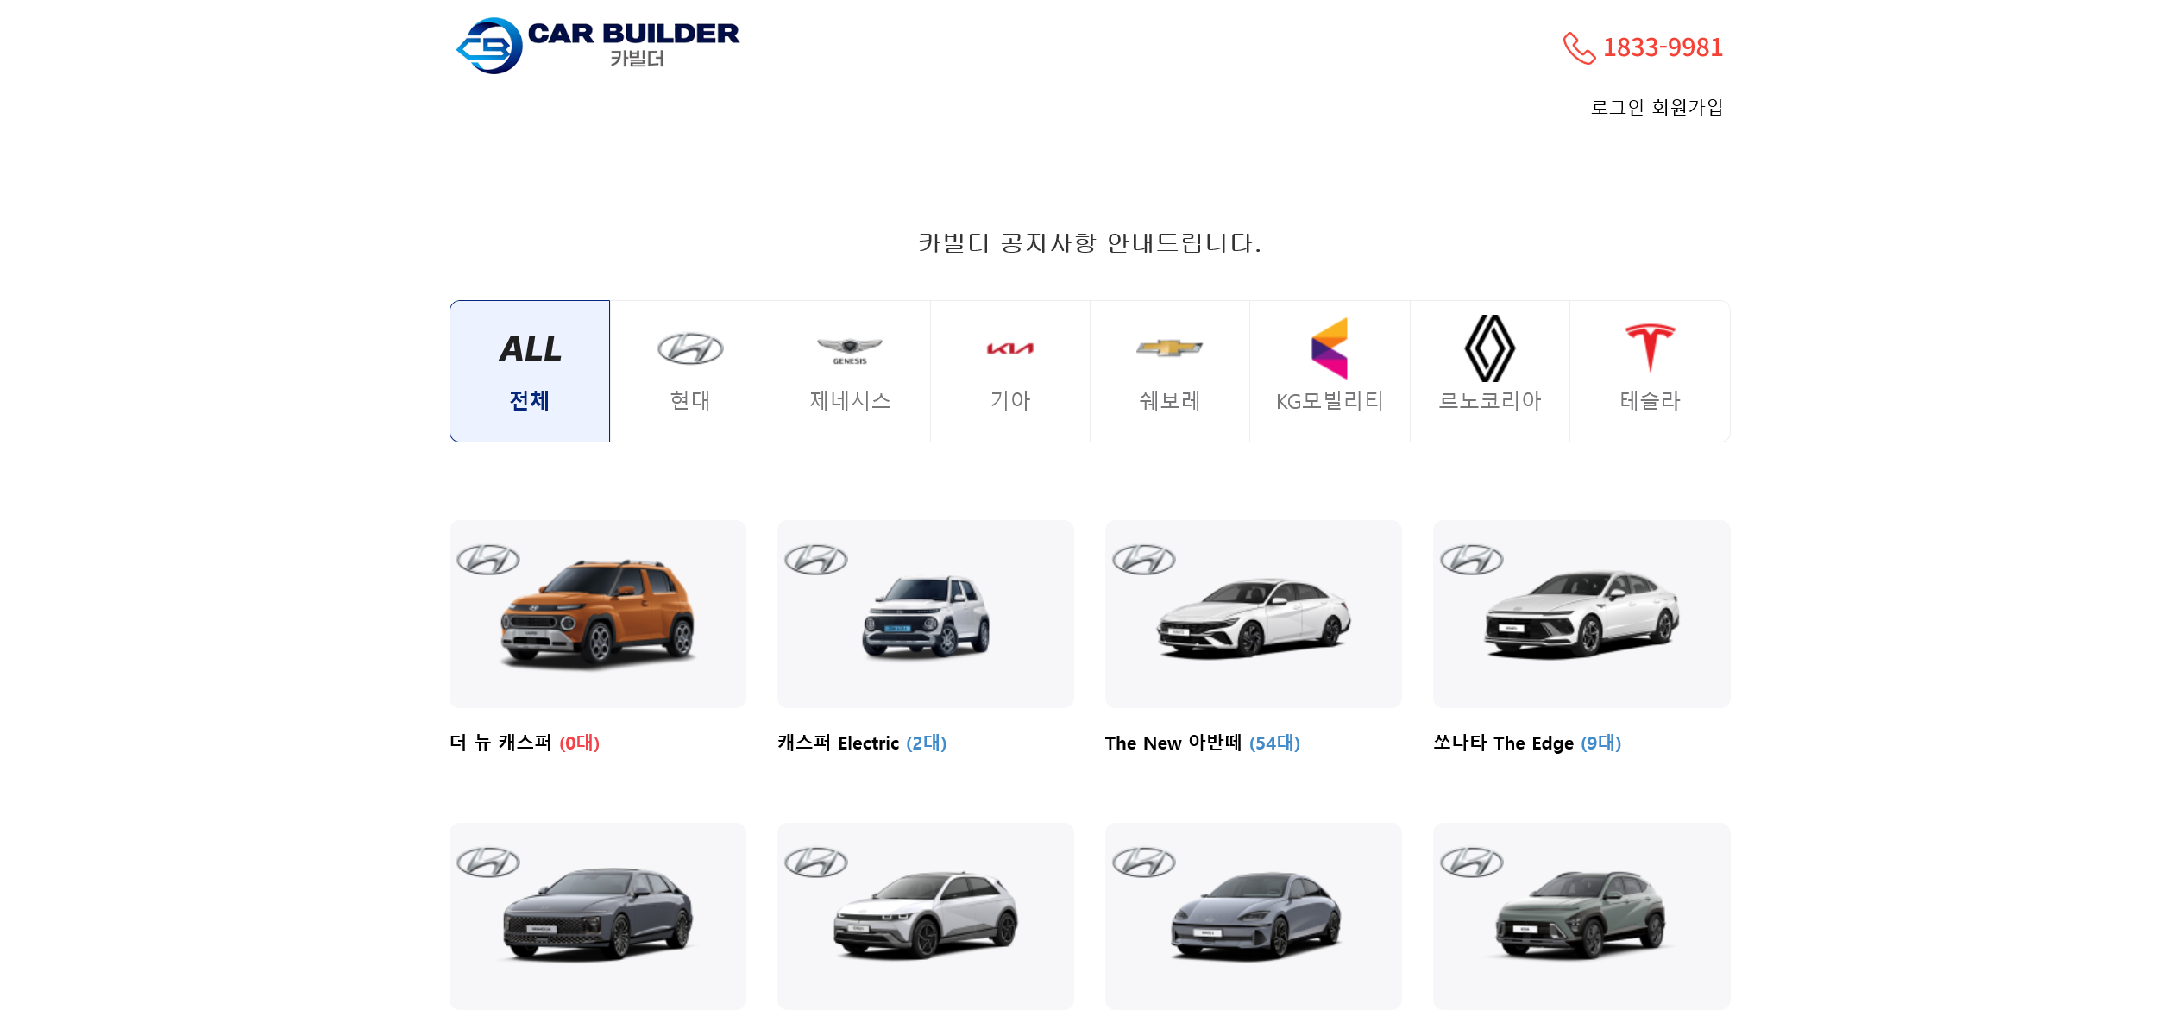Call number 1833-9981 link

1663,47
